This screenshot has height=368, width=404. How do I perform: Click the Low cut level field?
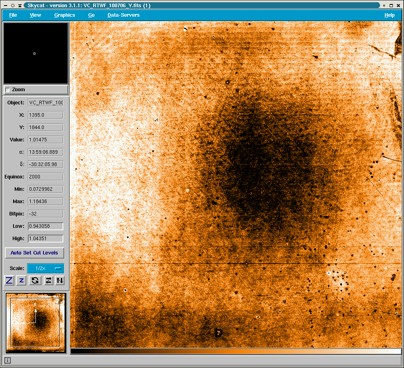[45, 226]
